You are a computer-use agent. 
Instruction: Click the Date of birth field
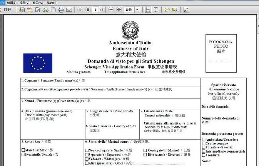click(x=53, y=124)
